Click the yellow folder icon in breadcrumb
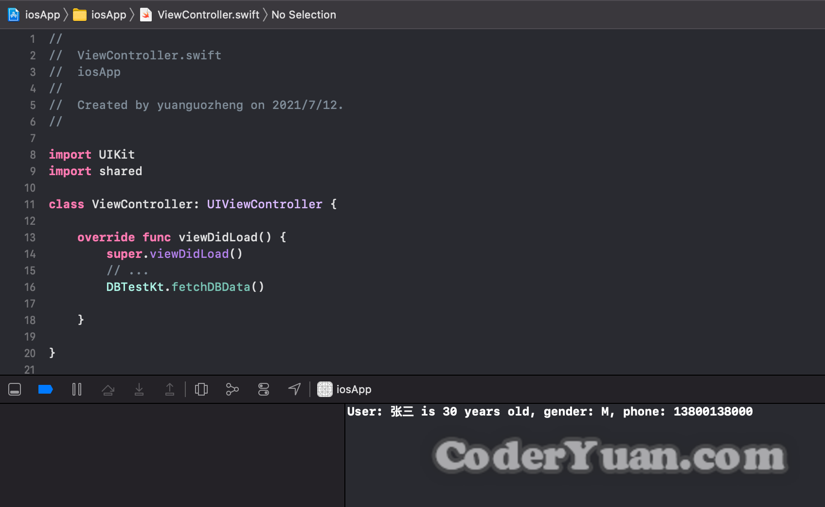This screenshot has height=507, width=825. coord(80,15)
